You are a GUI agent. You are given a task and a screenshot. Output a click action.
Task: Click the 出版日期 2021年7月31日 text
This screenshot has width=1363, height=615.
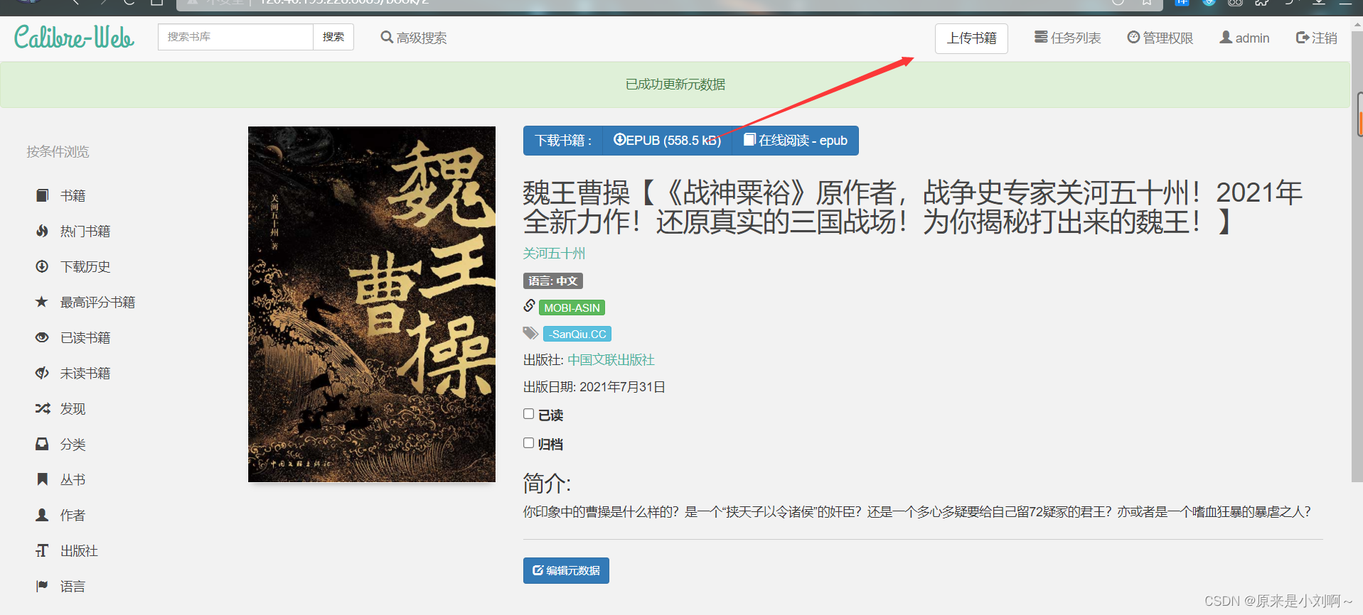click(594, 387)
